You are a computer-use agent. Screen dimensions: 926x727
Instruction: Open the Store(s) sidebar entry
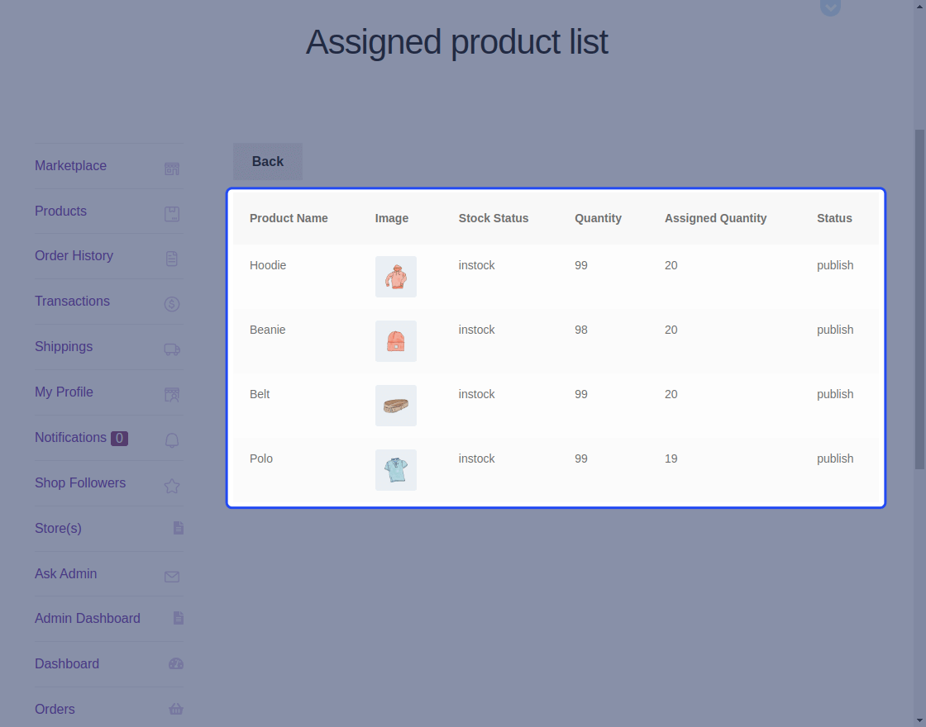coord(58,528)
